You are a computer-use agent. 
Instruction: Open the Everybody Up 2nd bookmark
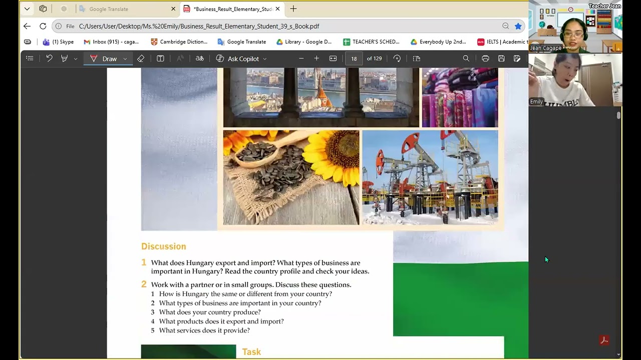point(438,42)
